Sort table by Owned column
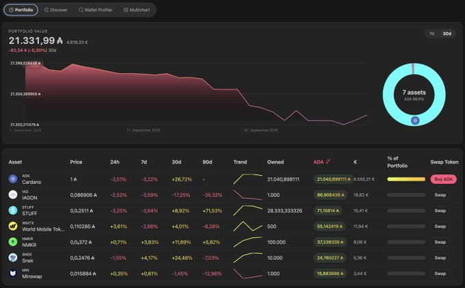 [276, 162]
